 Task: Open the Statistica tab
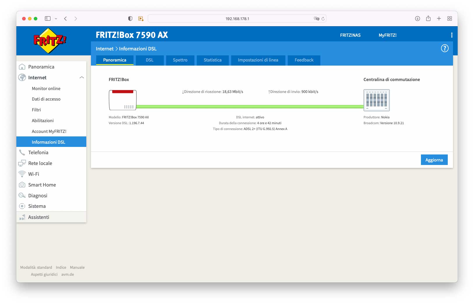pyautogui.click(x=213, y=60)
